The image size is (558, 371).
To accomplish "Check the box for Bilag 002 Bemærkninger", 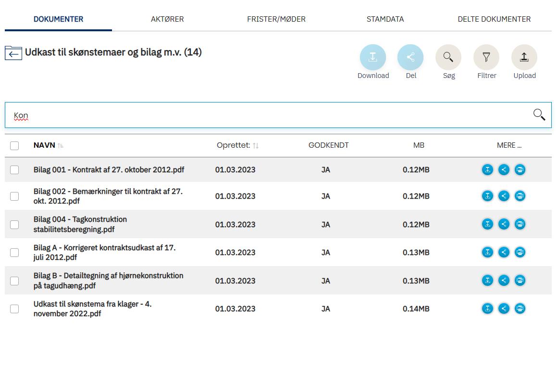I will pos(14,196).
